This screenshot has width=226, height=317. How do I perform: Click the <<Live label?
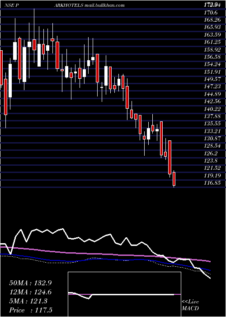pos(190,302)
